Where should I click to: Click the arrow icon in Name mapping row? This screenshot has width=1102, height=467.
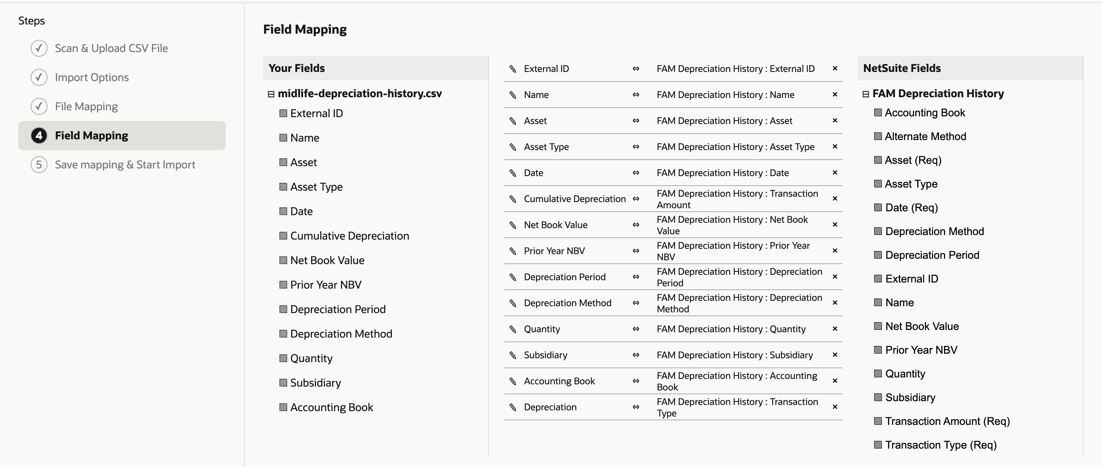click(x=636, y=95)
